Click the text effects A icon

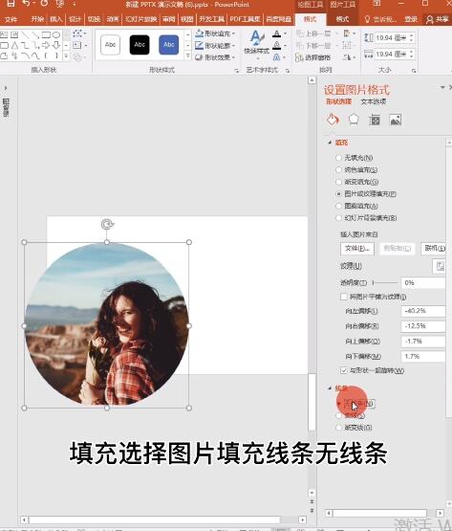click(x=277, y=57)
